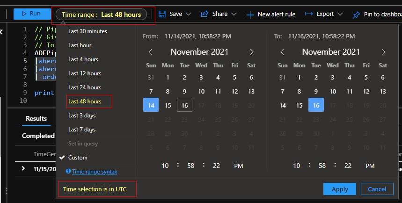Screen dimensions: 402x203
Task: Select Last 4 hours time range
Action: [x=83, y=59]
